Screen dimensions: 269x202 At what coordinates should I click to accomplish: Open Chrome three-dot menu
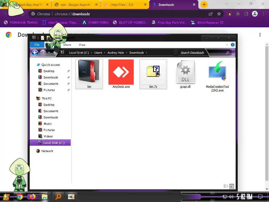point(263,14)
